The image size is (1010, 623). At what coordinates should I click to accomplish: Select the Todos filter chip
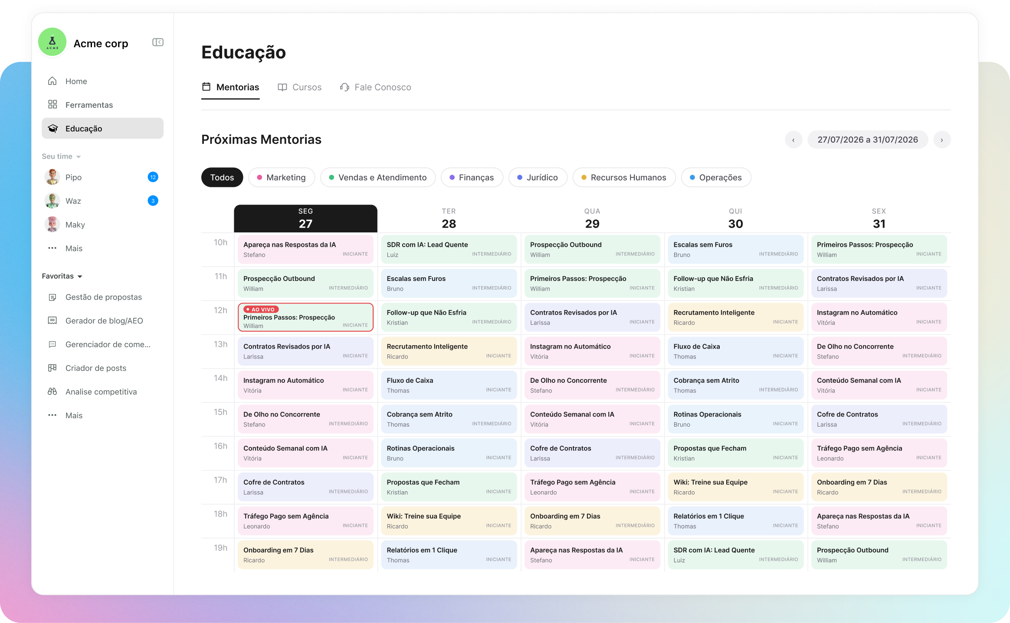[222, 177]
